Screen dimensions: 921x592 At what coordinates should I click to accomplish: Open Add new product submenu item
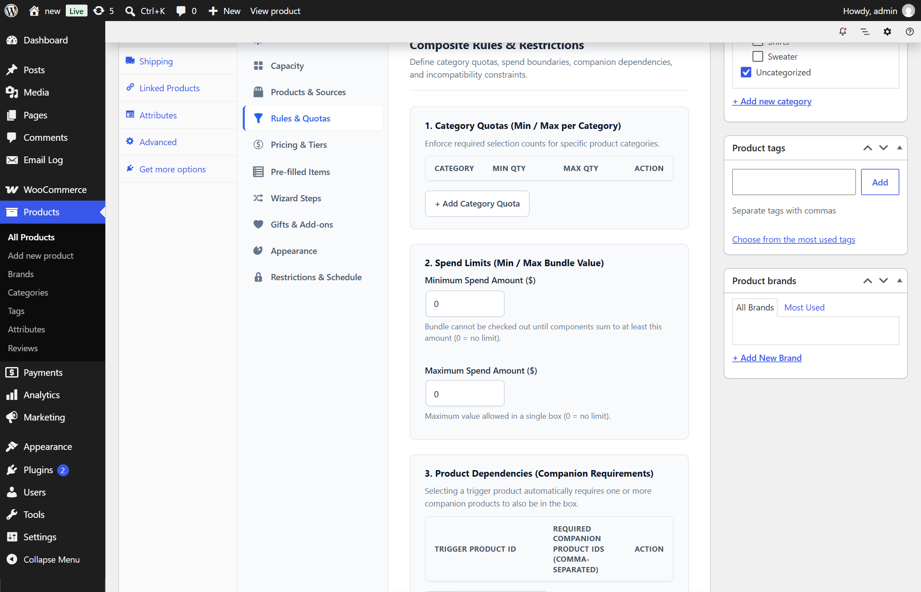click(41, 256)
